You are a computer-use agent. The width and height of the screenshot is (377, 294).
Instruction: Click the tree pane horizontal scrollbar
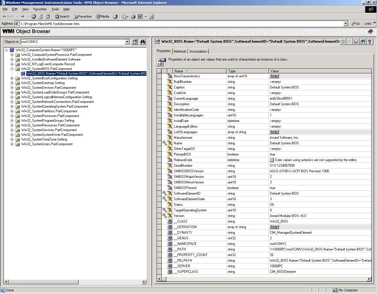pos(75,282)
